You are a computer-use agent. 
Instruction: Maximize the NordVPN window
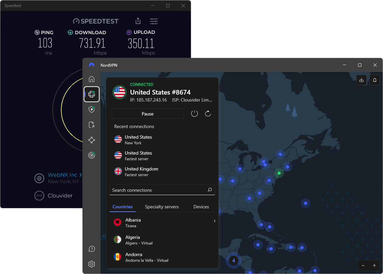[x=359, y=65]
